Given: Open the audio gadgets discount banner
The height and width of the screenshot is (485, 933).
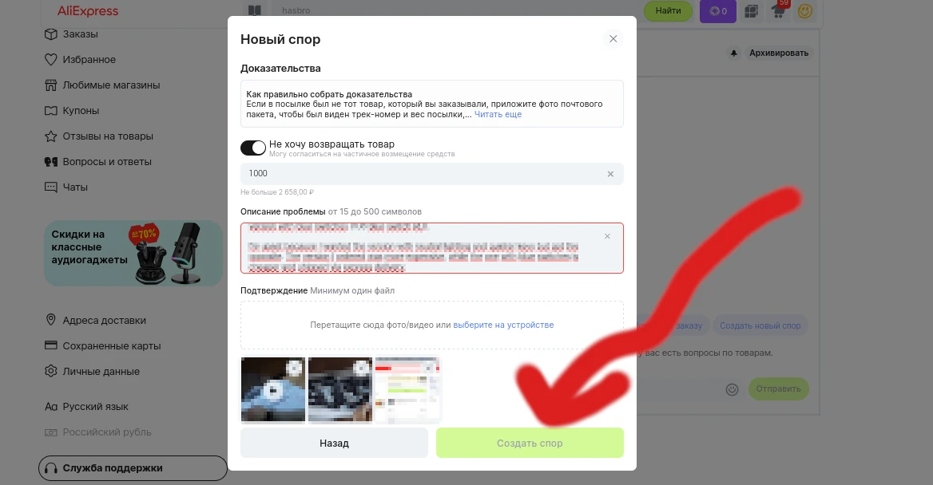Looking at the screenshot, I should click(133, 253).
